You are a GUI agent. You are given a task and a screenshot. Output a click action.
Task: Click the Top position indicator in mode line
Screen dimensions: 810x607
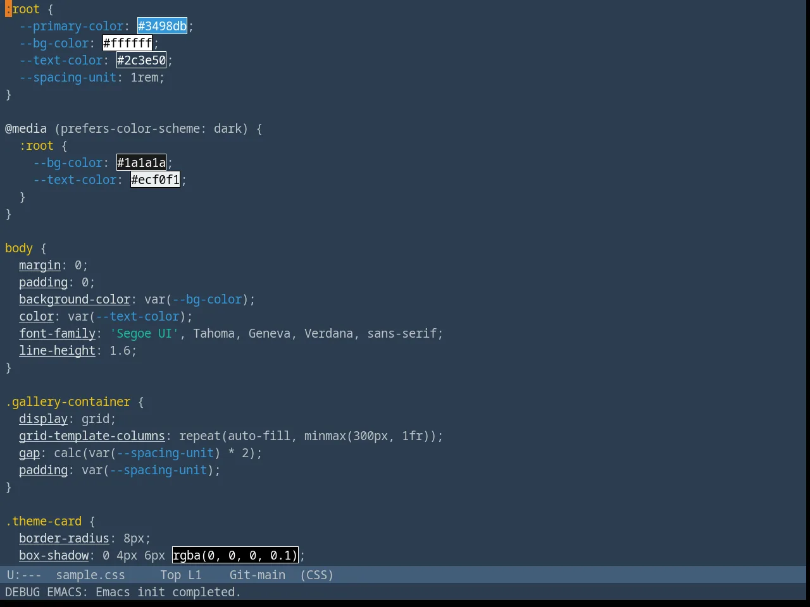click(170, 575)
